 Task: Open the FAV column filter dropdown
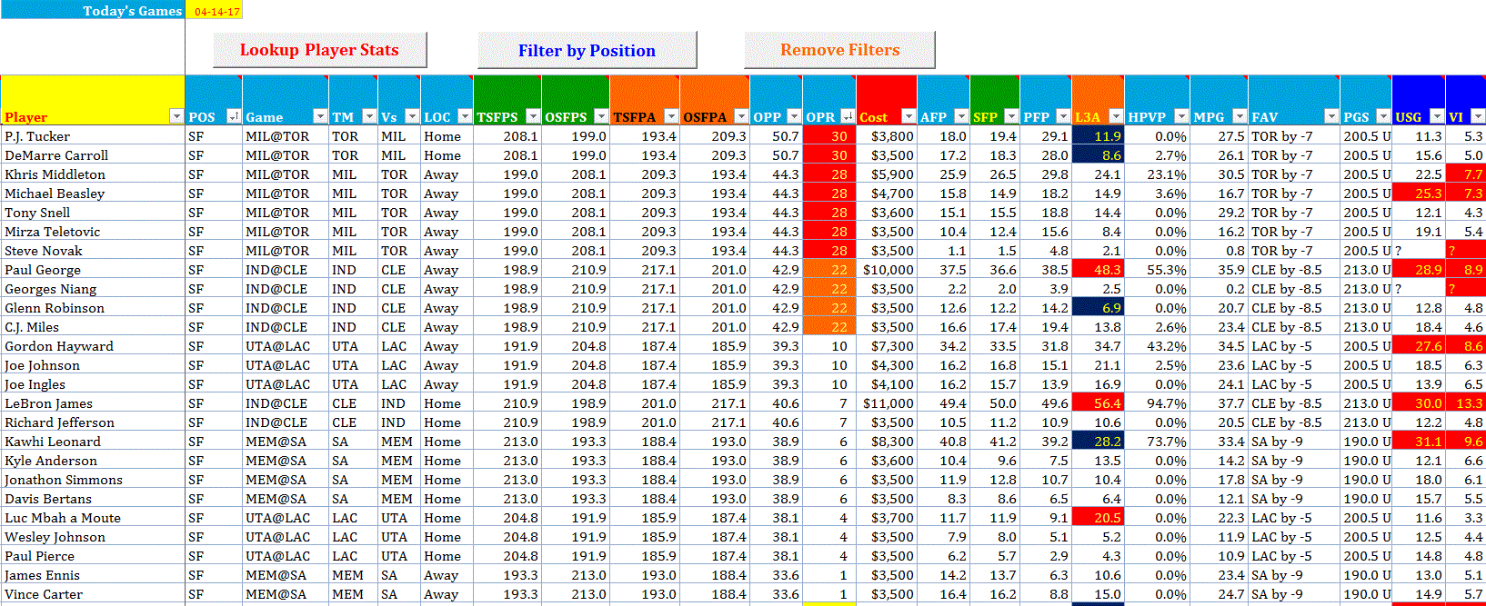(1331, 116)
